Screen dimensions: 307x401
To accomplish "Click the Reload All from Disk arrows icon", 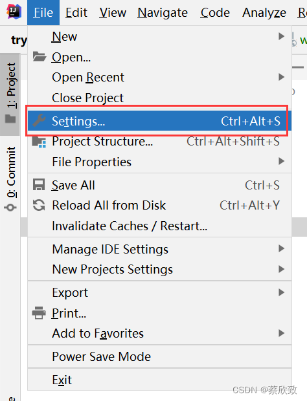I will [x=39, y=205].
